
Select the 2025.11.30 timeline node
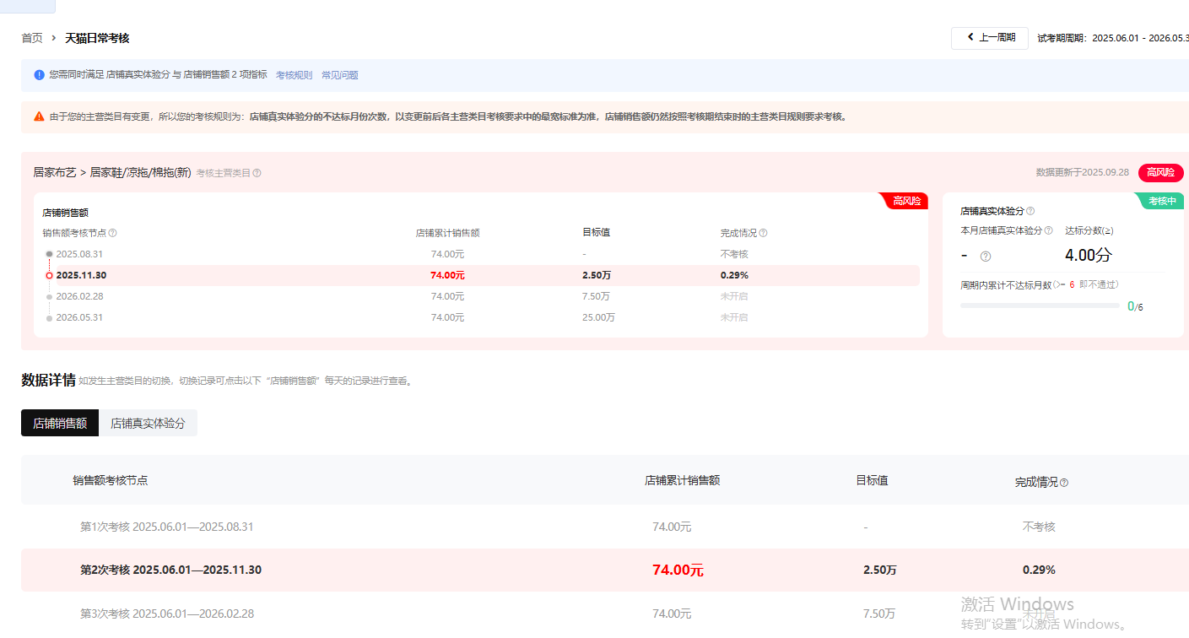click(x=81, y=275)
